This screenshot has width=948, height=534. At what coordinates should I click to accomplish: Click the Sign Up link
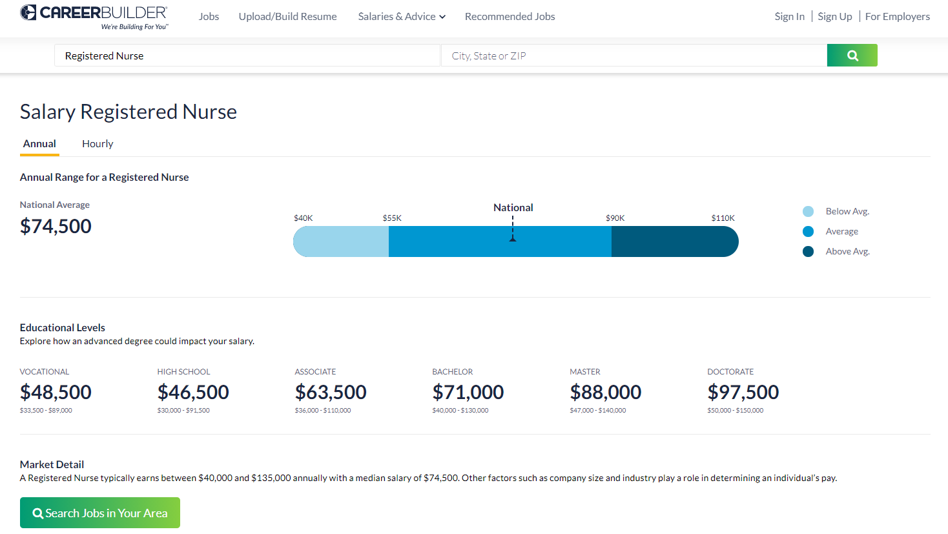[x=834, y=16]
